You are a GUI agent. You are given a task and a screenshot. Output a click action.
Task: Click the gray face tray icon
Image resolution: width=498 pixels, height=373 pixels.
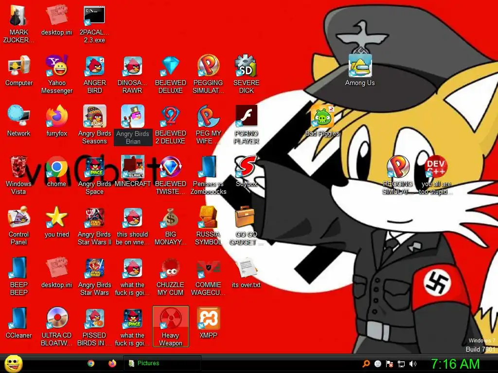377,364
